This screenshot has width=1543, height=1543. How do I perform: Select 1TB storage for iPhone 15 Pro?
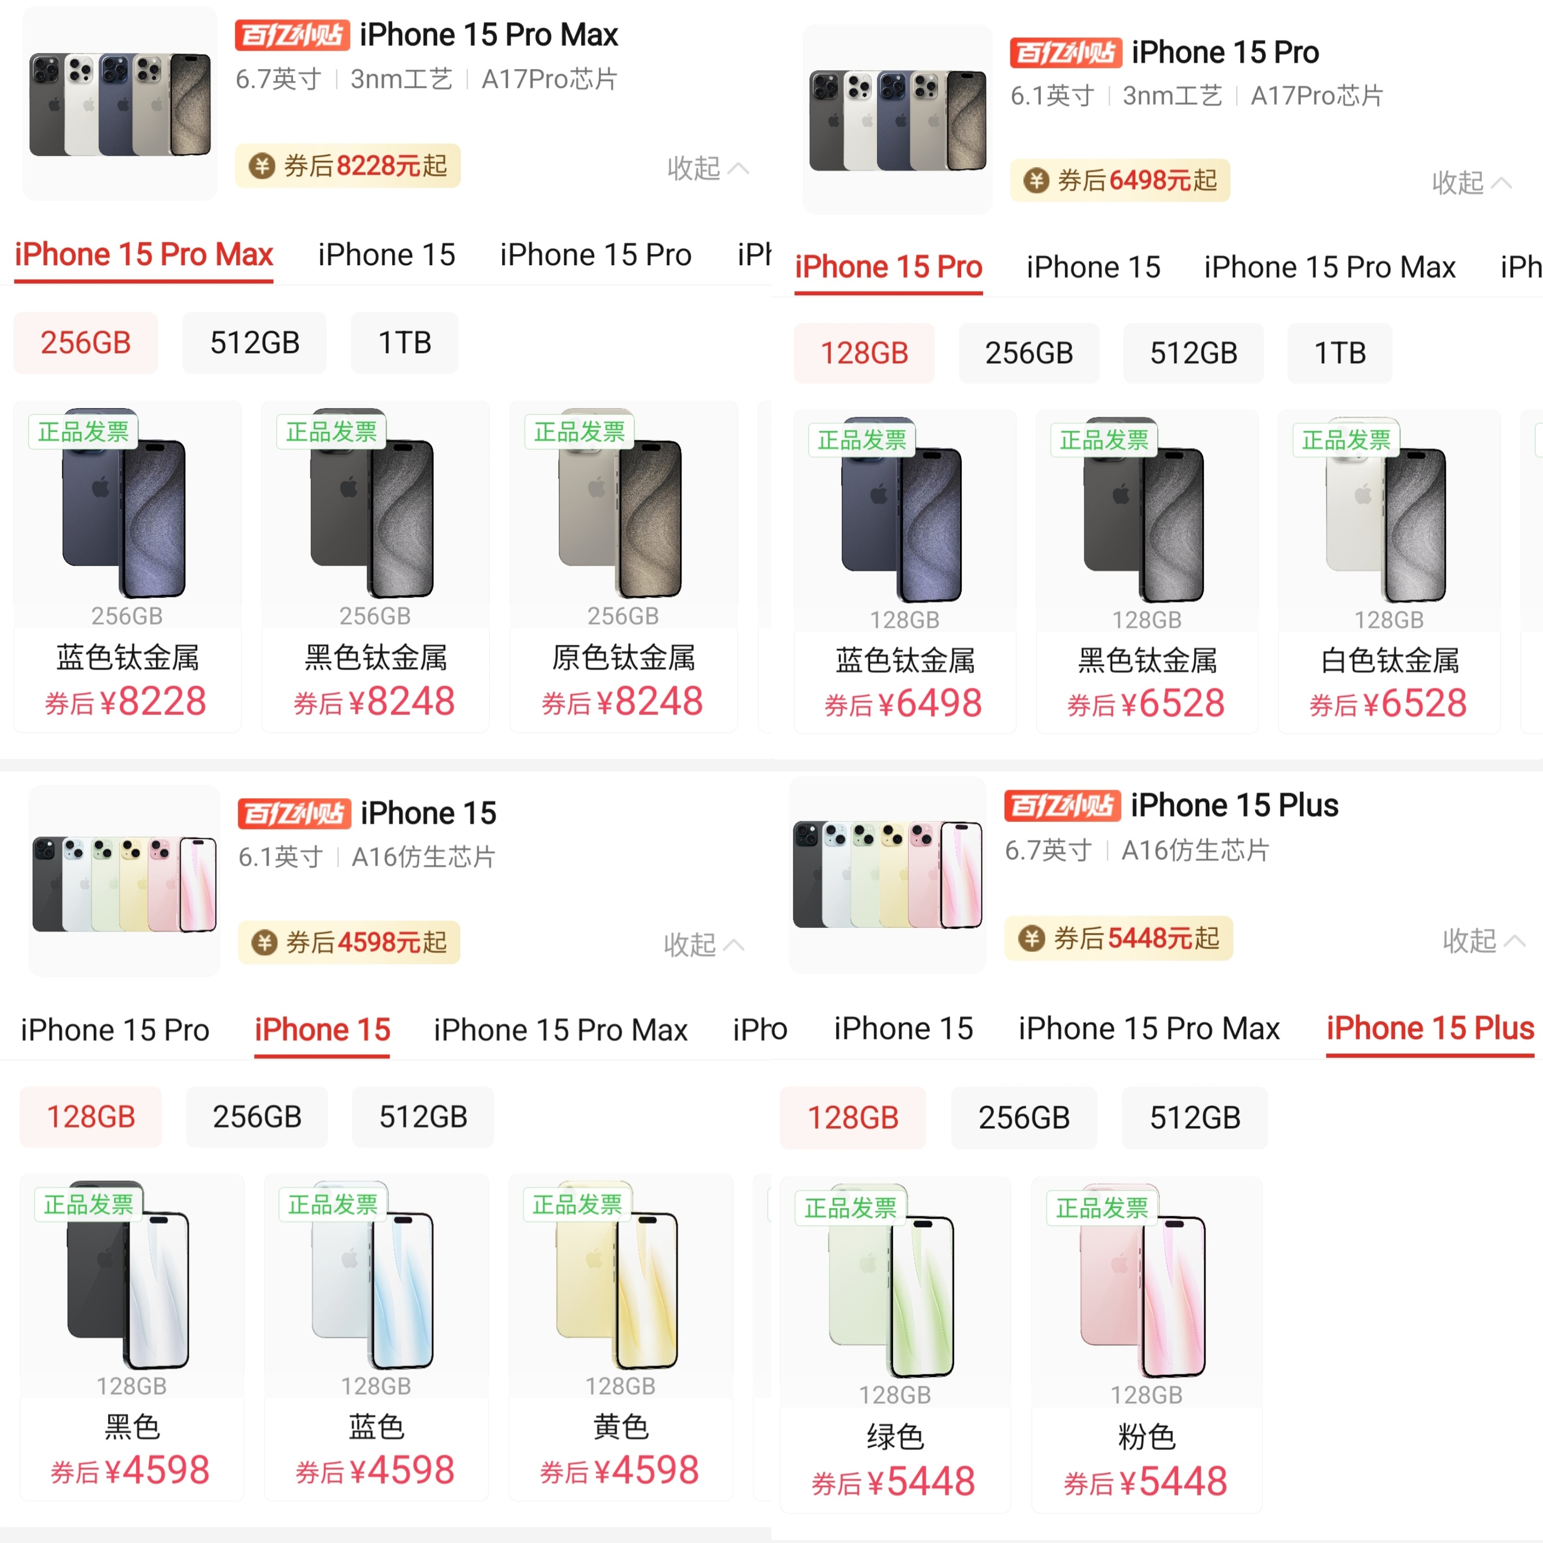1340,353
